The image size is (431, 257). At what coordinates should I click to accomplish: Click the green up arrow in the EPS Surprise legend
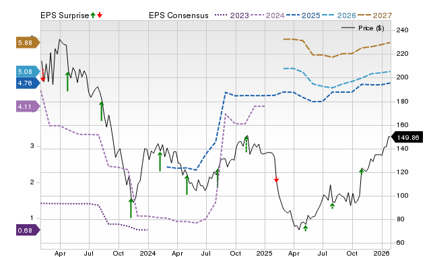click(x=93, y=15)
